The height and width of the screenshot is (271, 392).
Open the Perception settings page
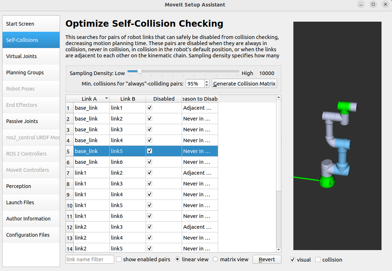tap(31, 186)
